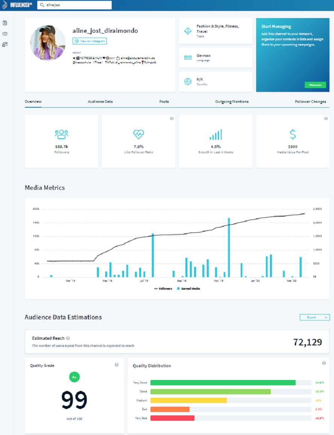Click the Followers people icon
334x435 pixels.
pyautogui.click(x=61, y=134)
